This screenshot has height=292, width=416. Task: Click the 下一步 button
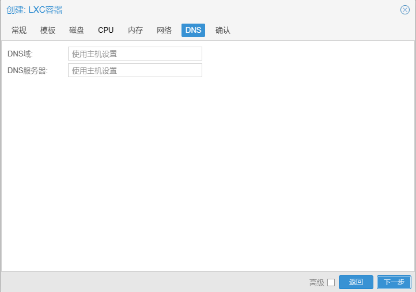394,282
